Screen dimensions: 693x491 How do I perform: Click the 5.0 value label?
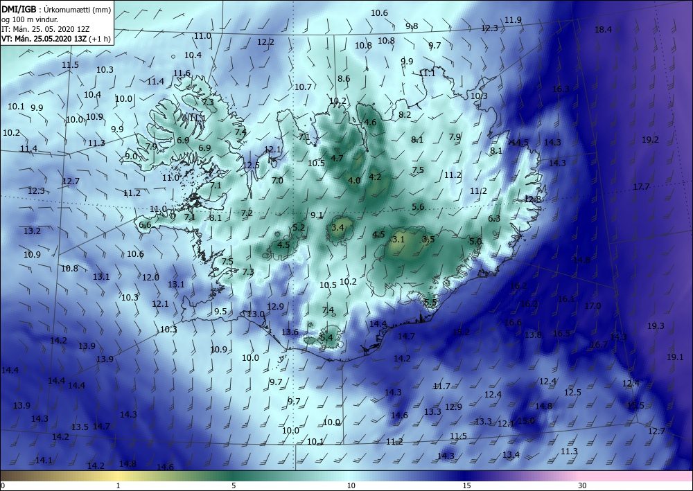pos(475,241)
